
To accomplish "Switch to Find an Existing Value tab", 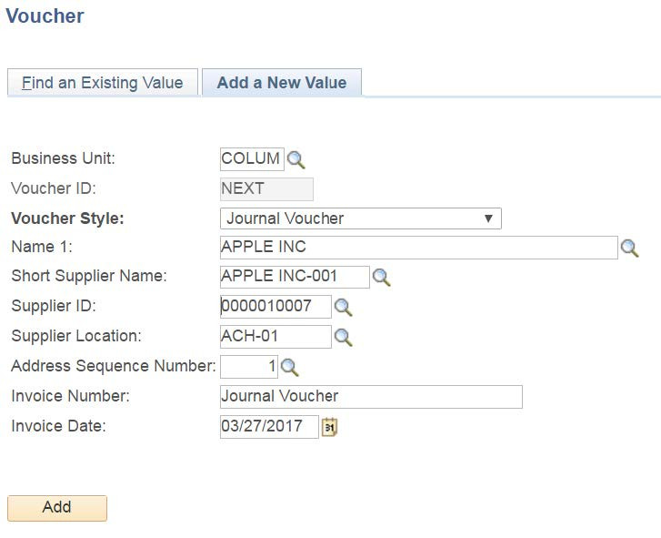I will [102, 83].
